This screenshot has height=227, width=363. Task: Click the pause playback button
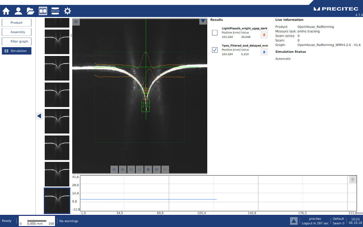[x=139, y=169]
